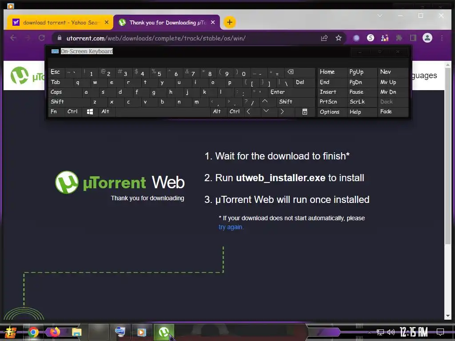Click the PgUp key on keyboard
This screenshot has width=455, height=341.
coord(362,72)
